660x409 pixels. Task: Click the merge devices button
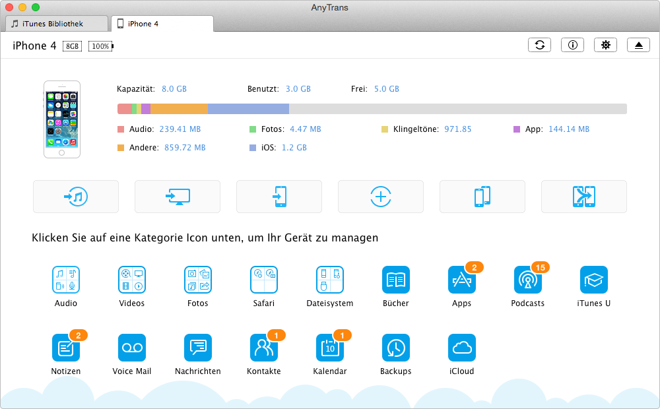tap(584, 197)
